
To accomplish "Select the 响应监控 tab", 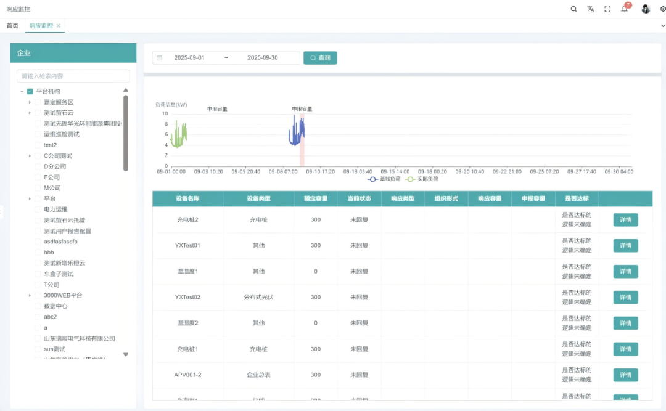I will pyautogui.click(x=41, y=26).
